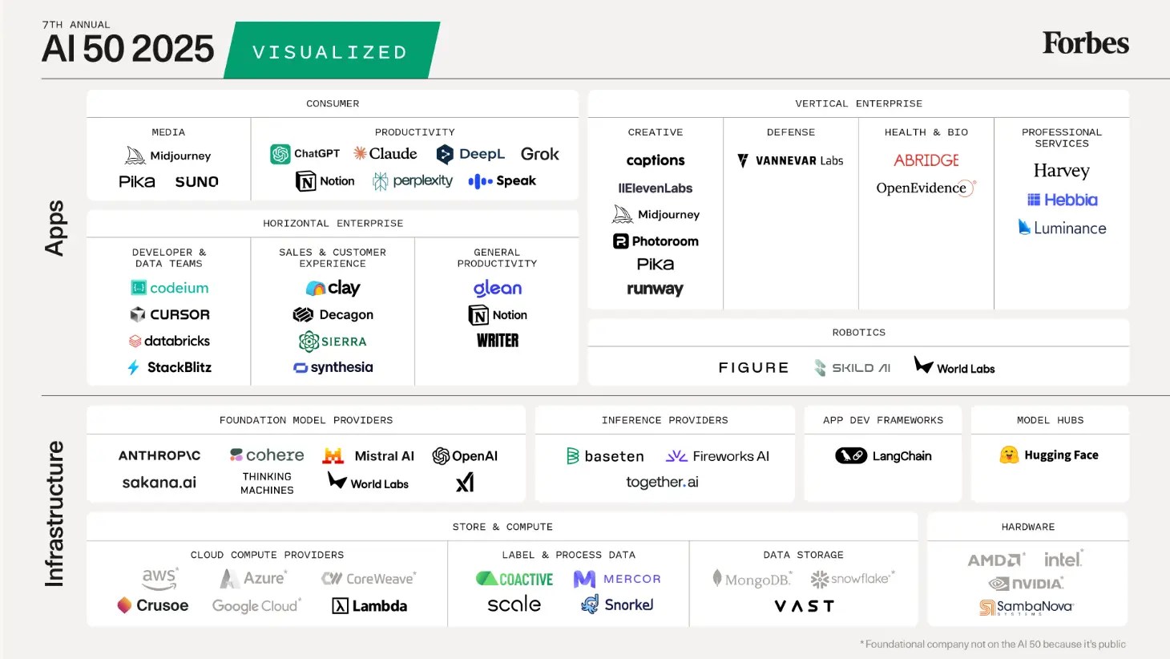The height and width of the screenshot is (659, 1170).
Task: Click the Harvey wordmark
Action: 1062,171
